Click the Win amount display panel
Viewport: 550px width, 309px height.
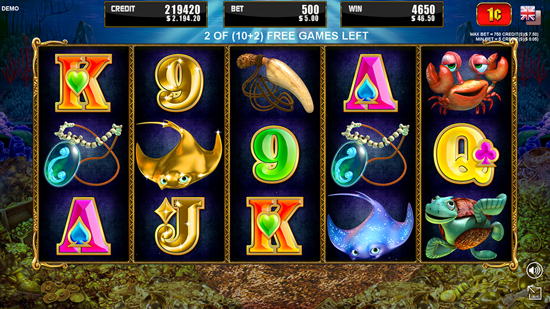[392, 14]
